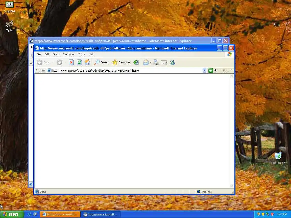The image size is (291, 218).
Task: Click the Links toolbar label
Action: pyautogui.click(x=226, y=70)
